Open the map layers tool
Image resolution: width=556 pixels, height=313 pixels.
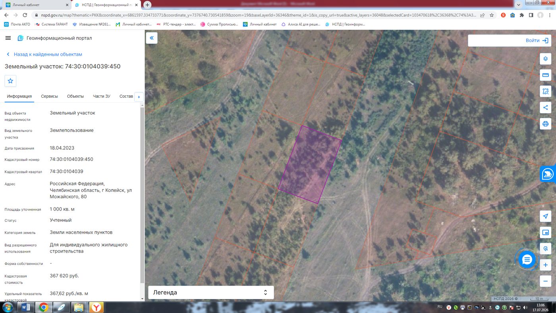click(546, 59)
